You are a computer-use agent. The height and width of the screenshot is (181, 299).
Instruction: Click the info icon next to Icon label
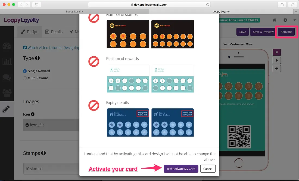33,114
